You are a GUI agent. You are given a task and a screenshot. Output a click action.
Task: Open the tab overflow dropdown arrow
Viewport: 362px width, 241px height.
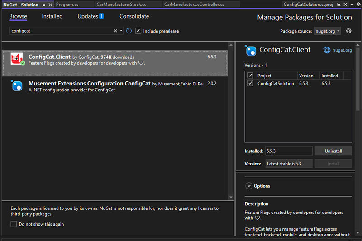(x=352, y=5)
